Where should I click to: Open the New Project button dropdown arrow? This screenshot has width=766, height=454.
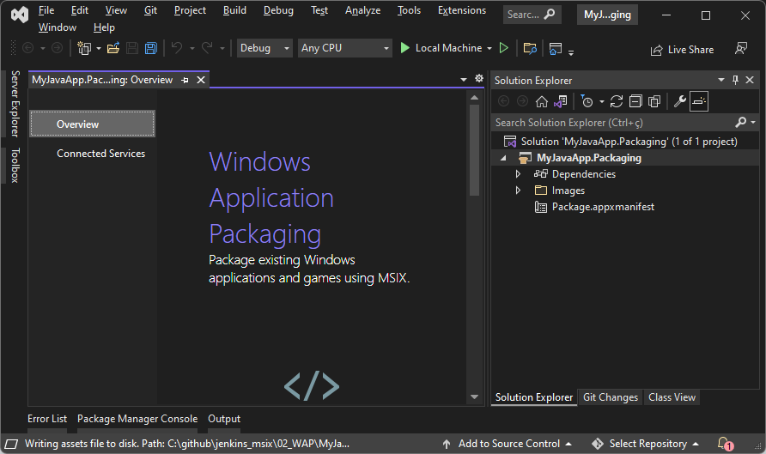tap(99, 48)
